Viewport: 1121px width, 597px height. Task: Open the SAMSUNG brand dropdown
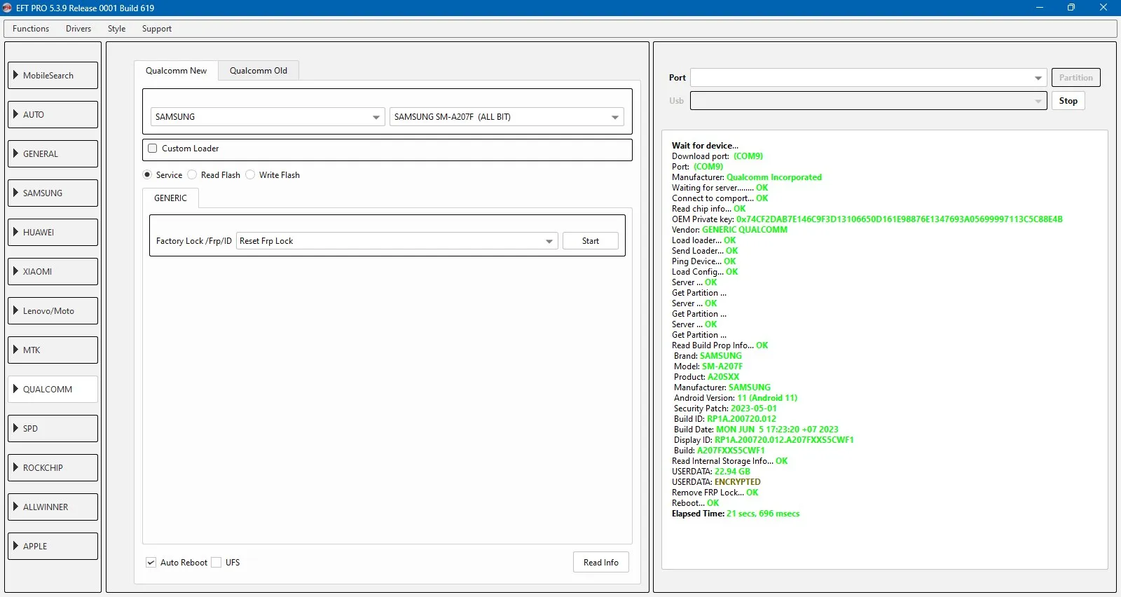tap(267, 117)
